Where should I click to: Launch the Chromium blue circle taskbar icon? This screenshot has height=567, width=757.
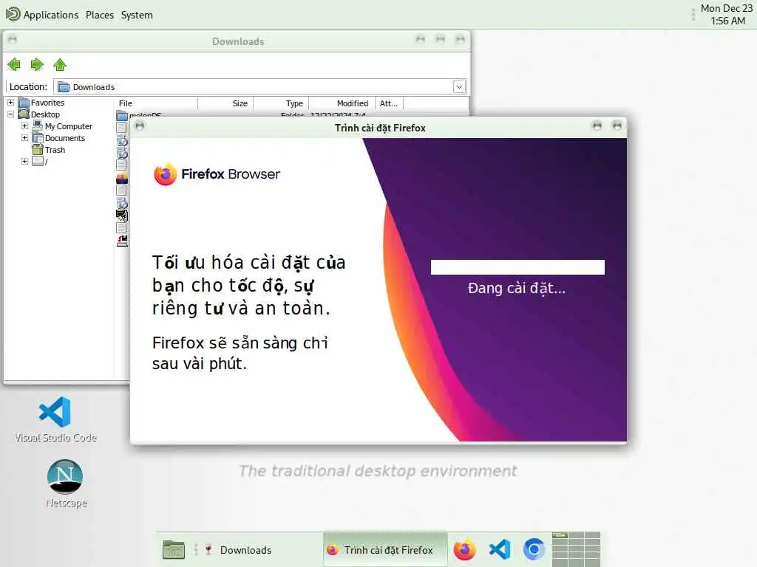coord(534,549)
